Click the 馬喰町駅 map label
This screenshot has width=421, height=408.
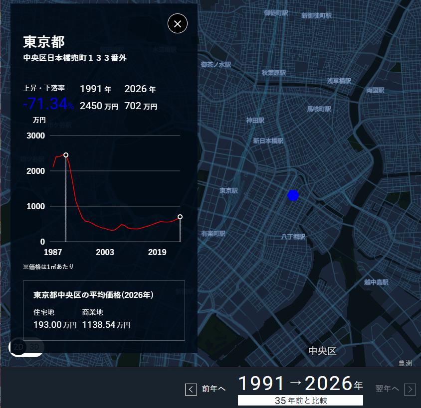point(319,109)
